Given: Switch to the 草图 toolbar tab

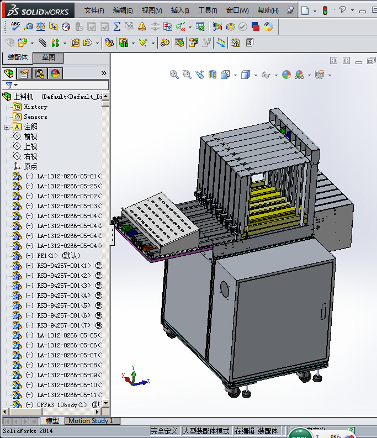Looking at the screenshot, I should 48,57.
